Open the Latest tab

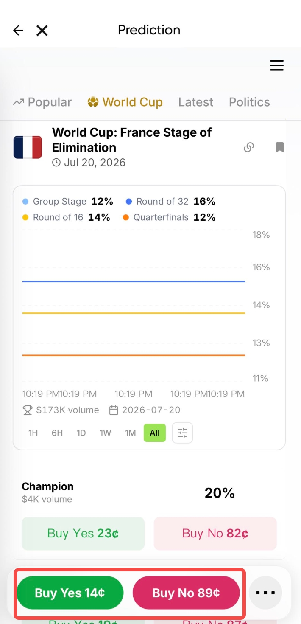pos(196,102)
